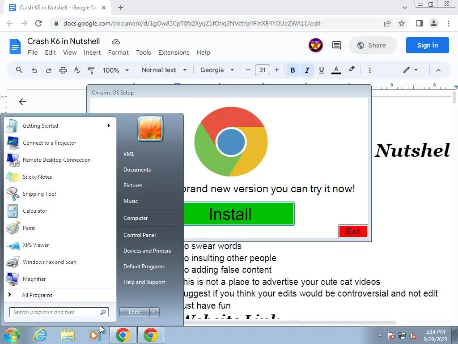Open Calculator from the Start menu
The width and height of the screenshot is (458, 344).
tap(59, 211)
